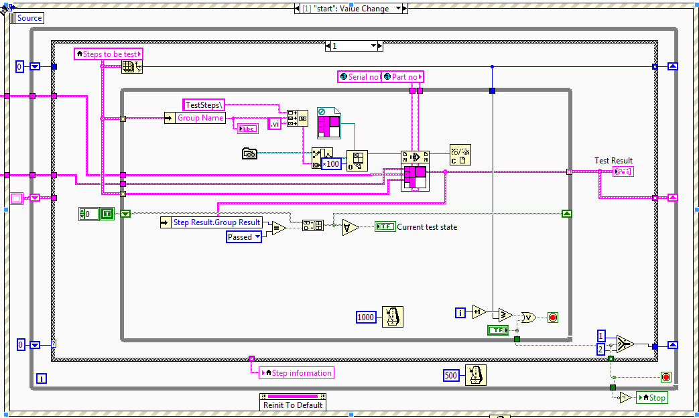
Task: Click the Build Array node
Action: click(x=313, y=226)
